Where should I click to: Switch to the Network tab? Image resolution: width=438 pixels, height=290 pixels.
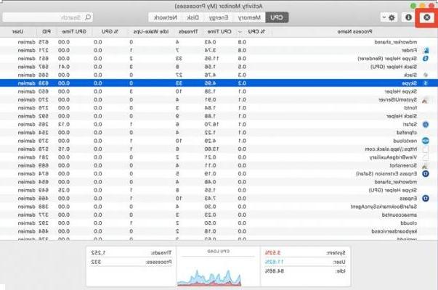[166, 17]
